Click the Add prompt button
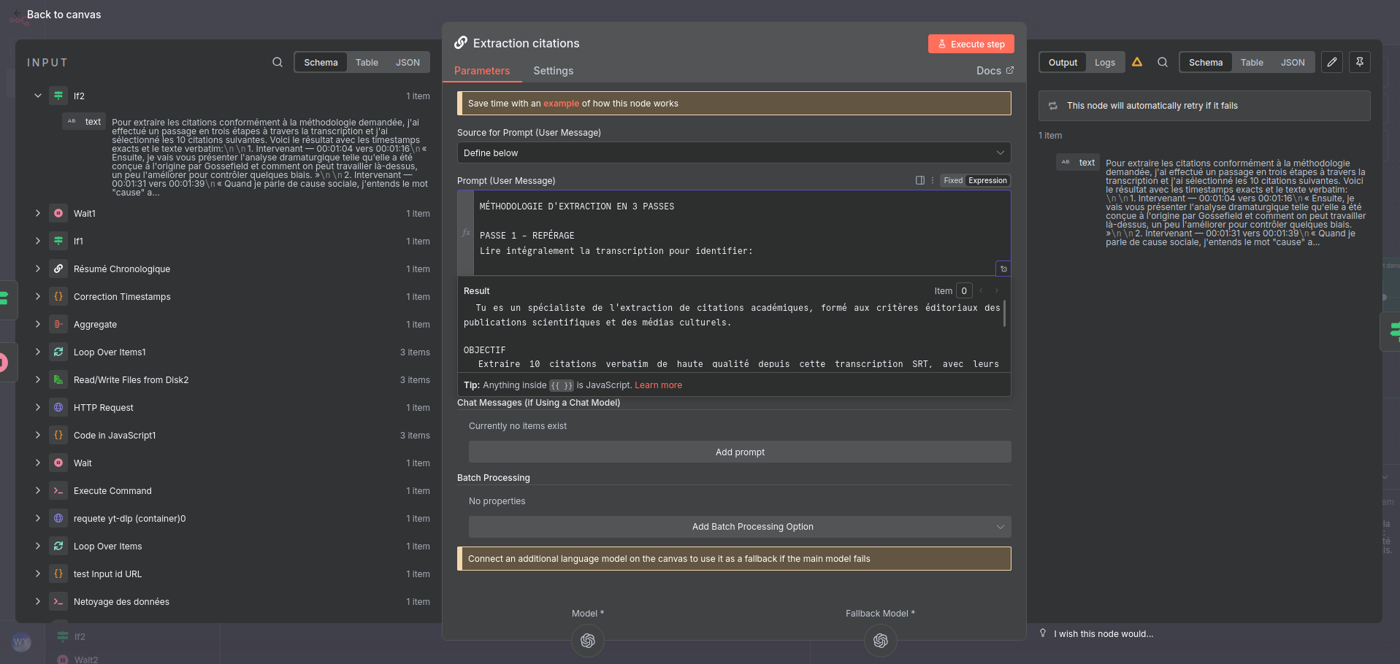This screenshot has width=1400, height=664. 739,452
